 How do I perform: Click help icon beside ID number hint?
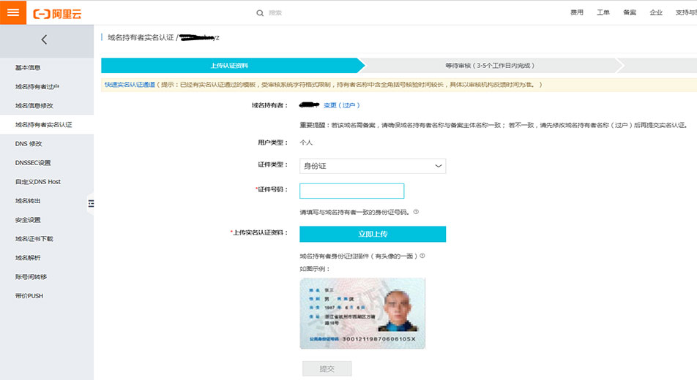416,212
